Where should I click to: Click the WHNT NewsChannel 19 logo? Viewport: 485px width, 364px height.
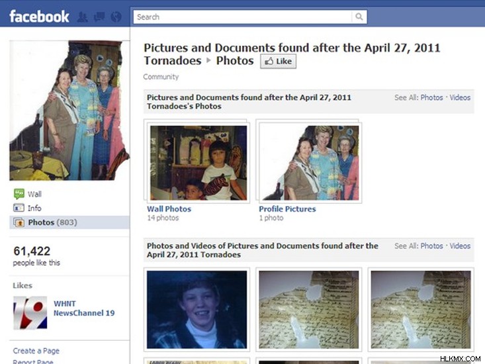point(30,312)
